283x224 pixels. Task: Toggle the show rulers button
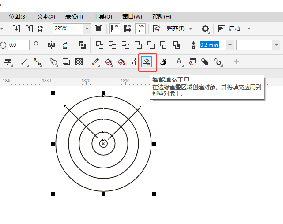point(114,29)
